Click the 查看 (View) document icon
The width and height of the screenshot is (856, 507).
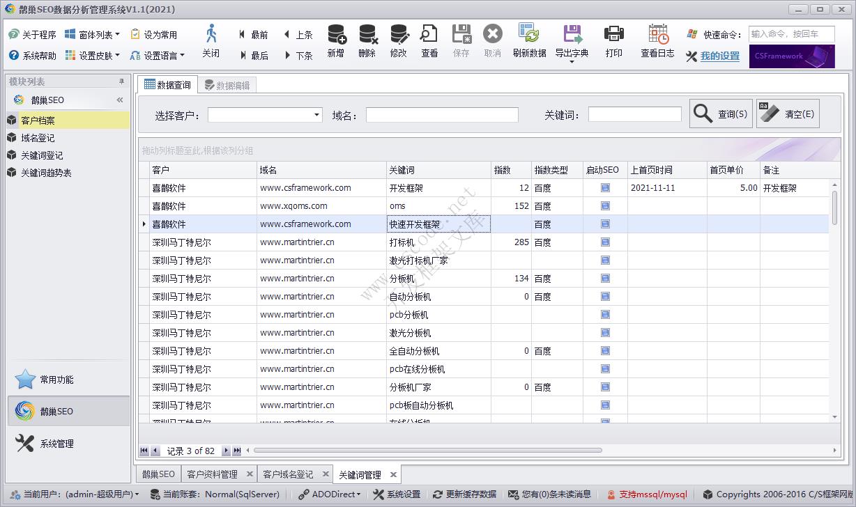tap(429, 35)
